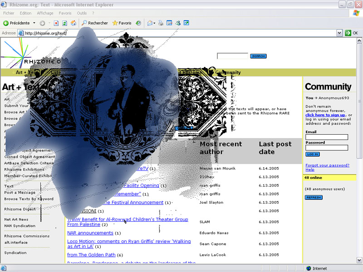Open 'Rhizome Digest' sidebar link

tap(20, 209)
